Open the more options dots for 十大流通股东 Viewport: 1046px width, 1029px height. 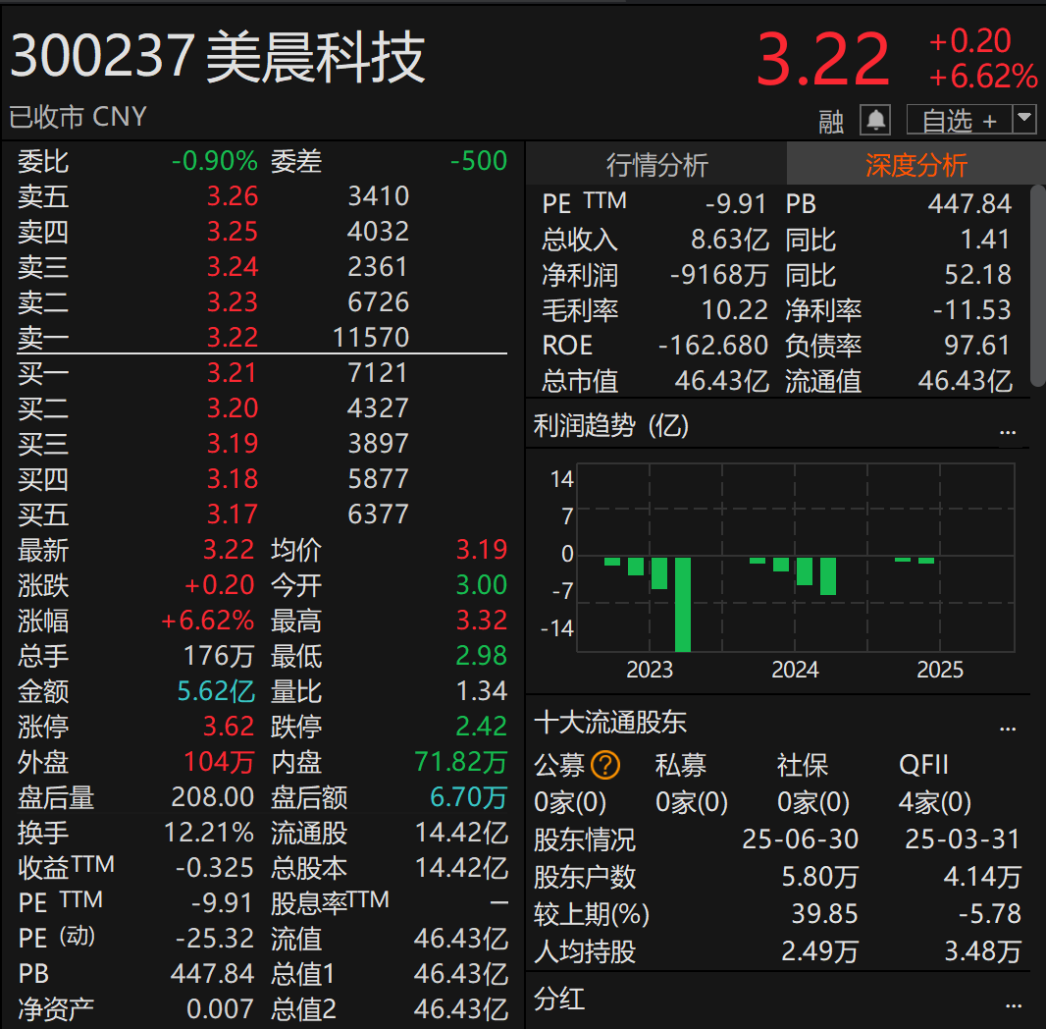click(x=1007, y=727)
